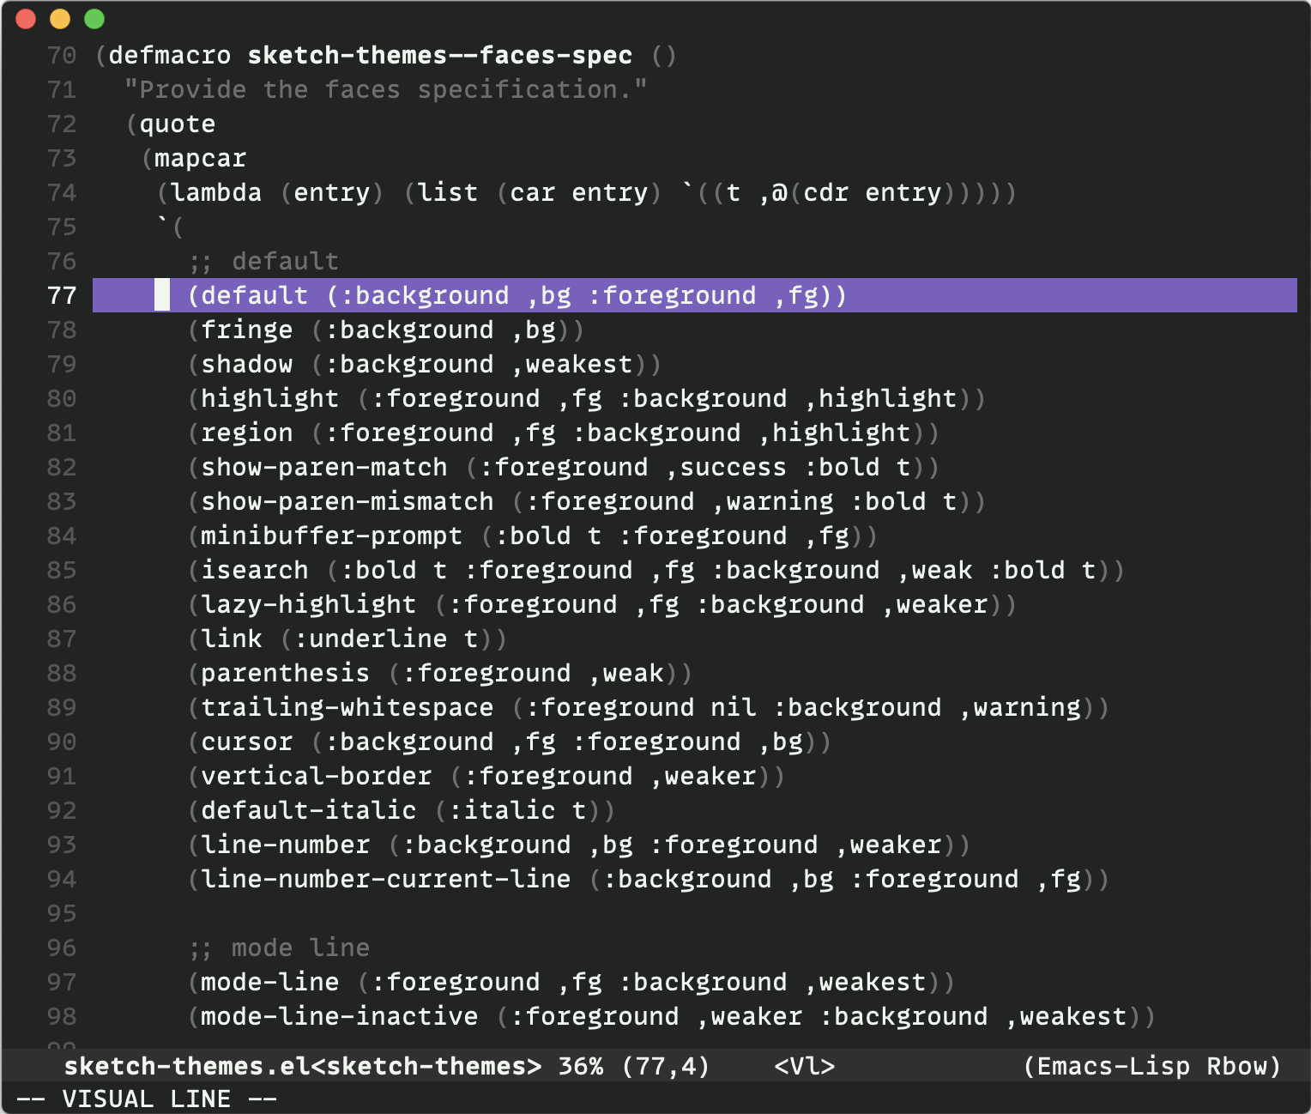
Task: Click line number 98 in the gutter
Action: point(62,1017)
